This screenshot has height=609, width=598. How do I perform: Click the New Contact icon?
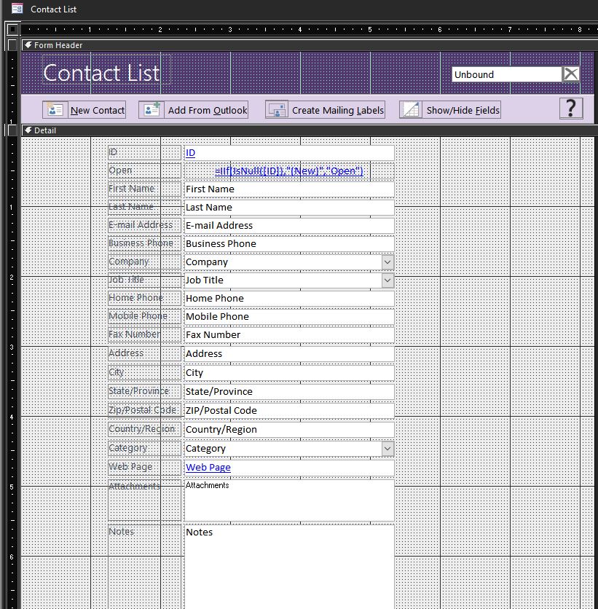point(54,109)
